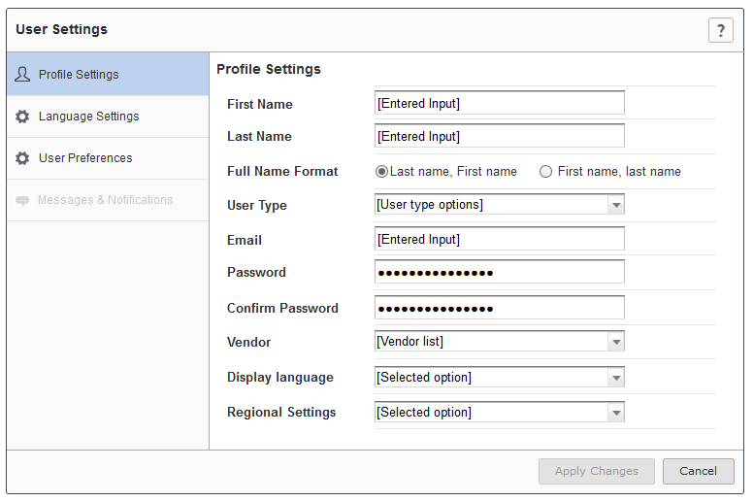Click the User Preferences gear icon
The height and width of the screenshot is (502, 753).
22,158
